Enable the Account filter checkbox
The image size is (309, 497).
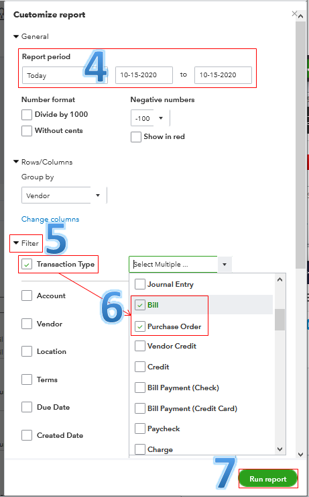pyautogui.click(x=27, y=296)
